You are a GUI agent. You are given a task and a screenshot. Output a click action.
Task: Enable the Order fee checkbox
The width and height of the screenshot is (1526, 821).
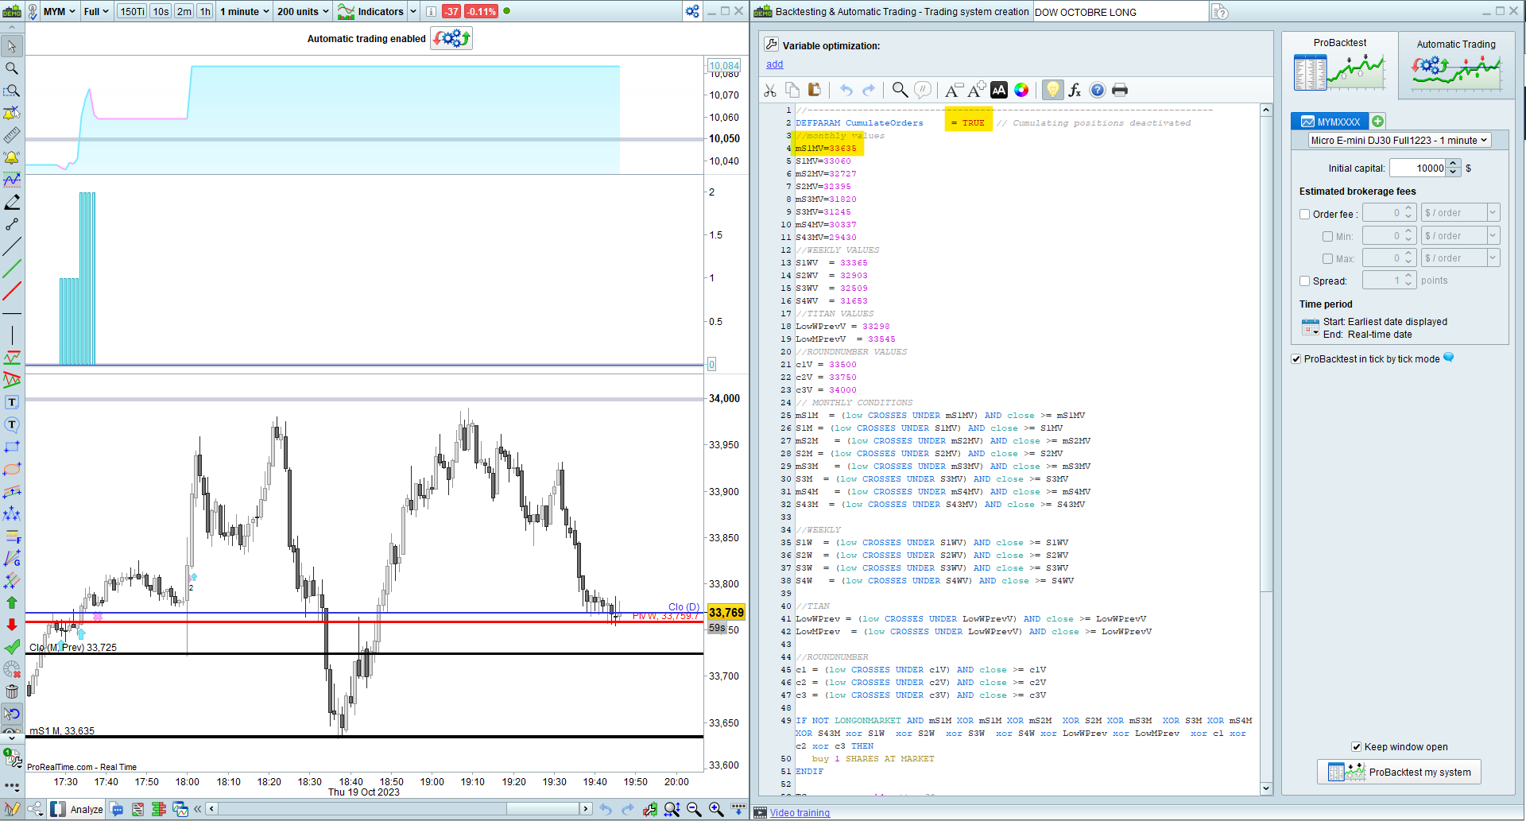coord(1305,215)
